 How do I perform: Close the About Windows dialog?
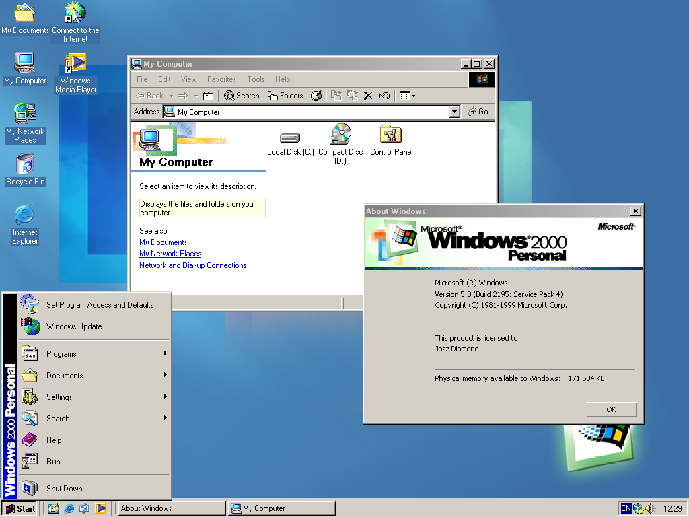[635, 211]
